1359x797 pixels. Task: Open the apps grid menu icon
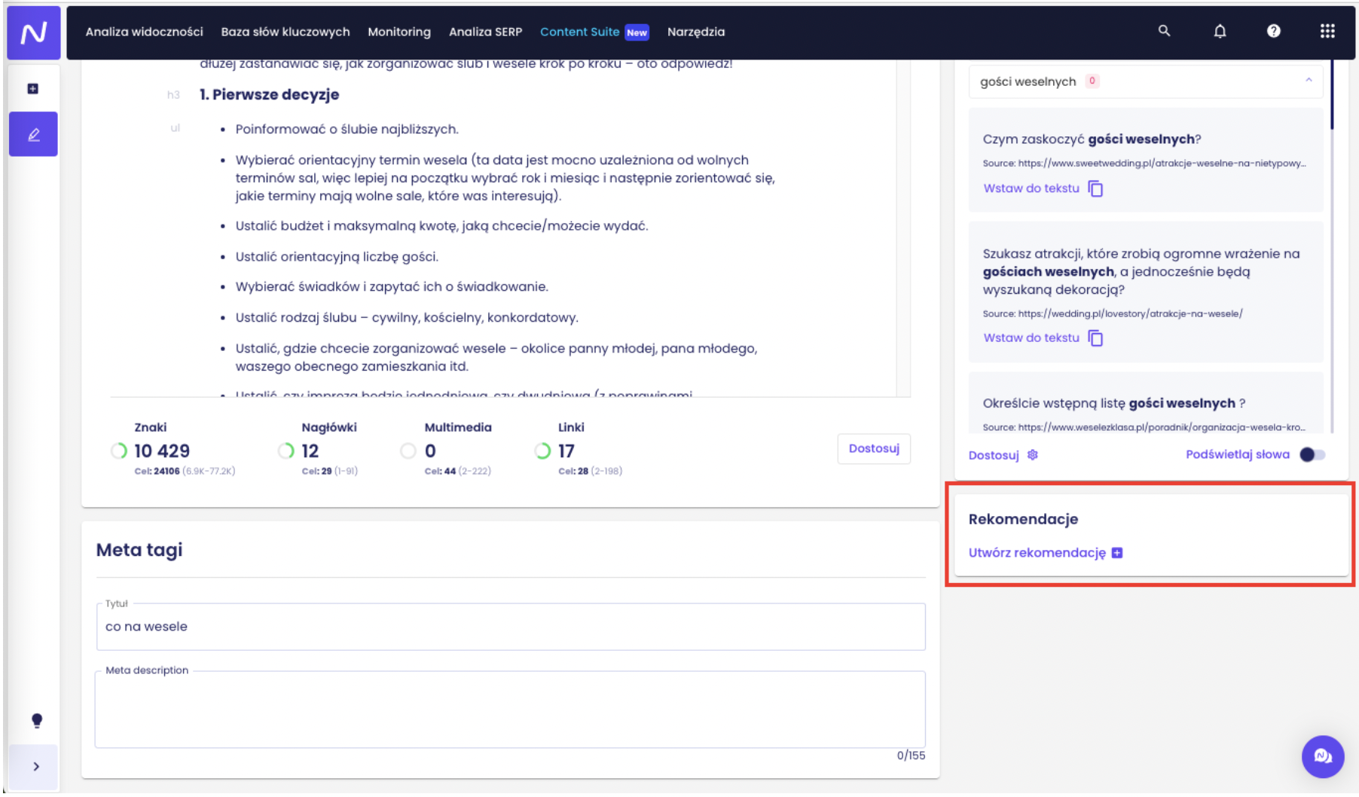click(1327, 31)
